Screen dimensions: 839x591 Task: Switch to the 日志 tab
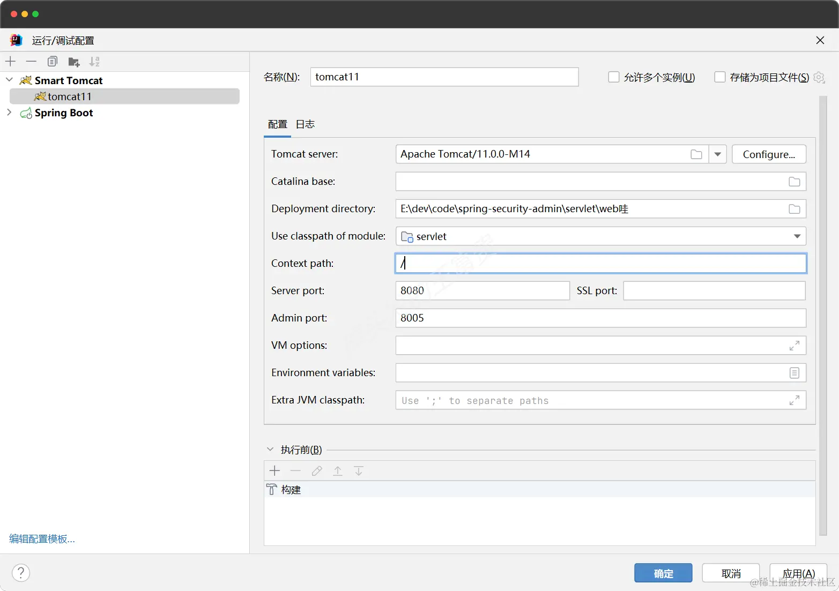tap(305, 124)
